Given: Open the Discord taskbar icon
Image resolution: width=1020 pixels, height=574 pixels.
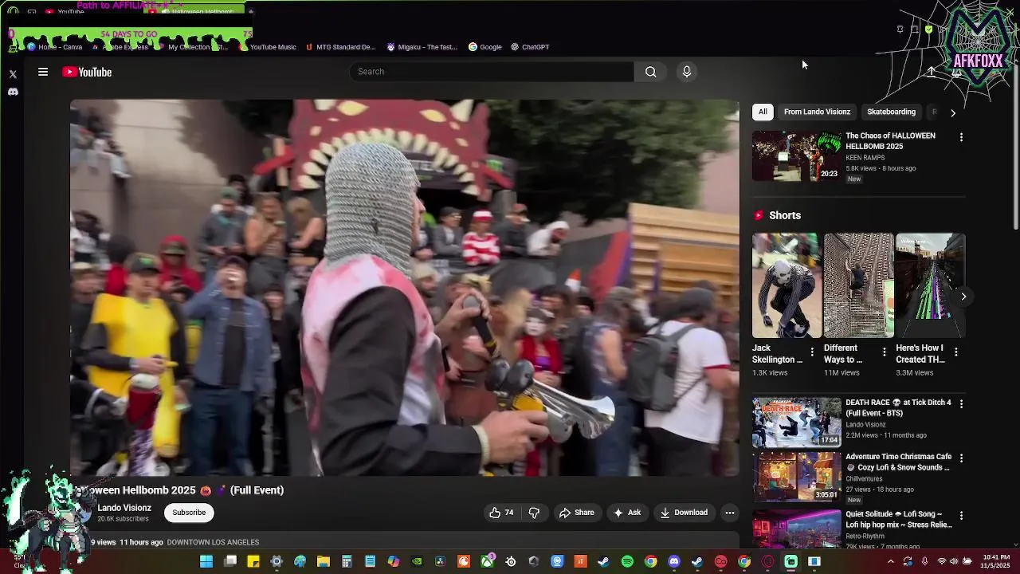Looking at the screenshot, I should point(674,562).
